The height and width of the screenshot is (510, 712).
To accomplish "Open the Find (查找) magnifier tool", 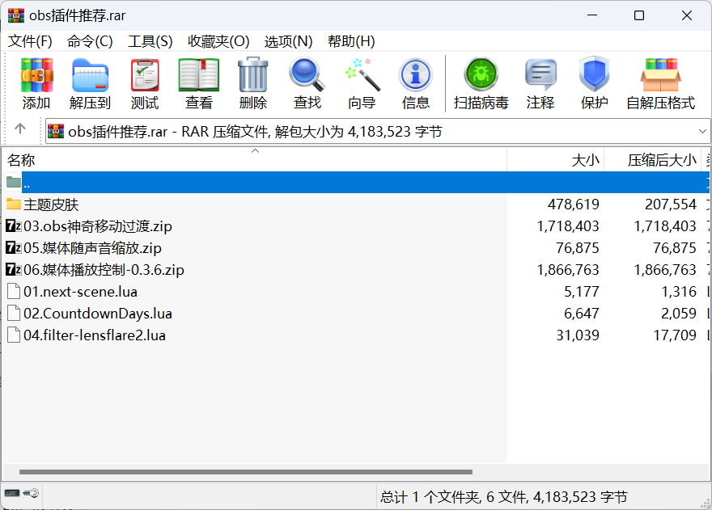I will click(x=307, y=83).
